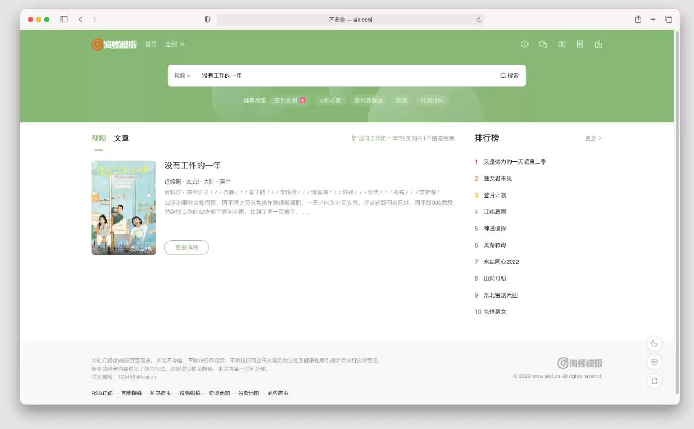The image size is (694, 429).
Task: Open ranking item 黑帮教母
Action: coord(495,245)
